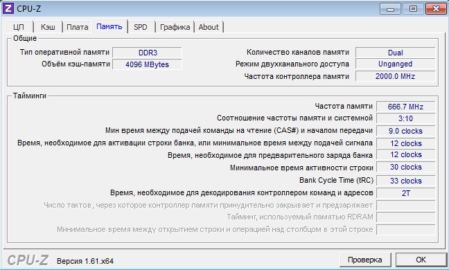This screenshot has height=270, width=449.
Task: Click the Общие group title
Action: (25, 38)
